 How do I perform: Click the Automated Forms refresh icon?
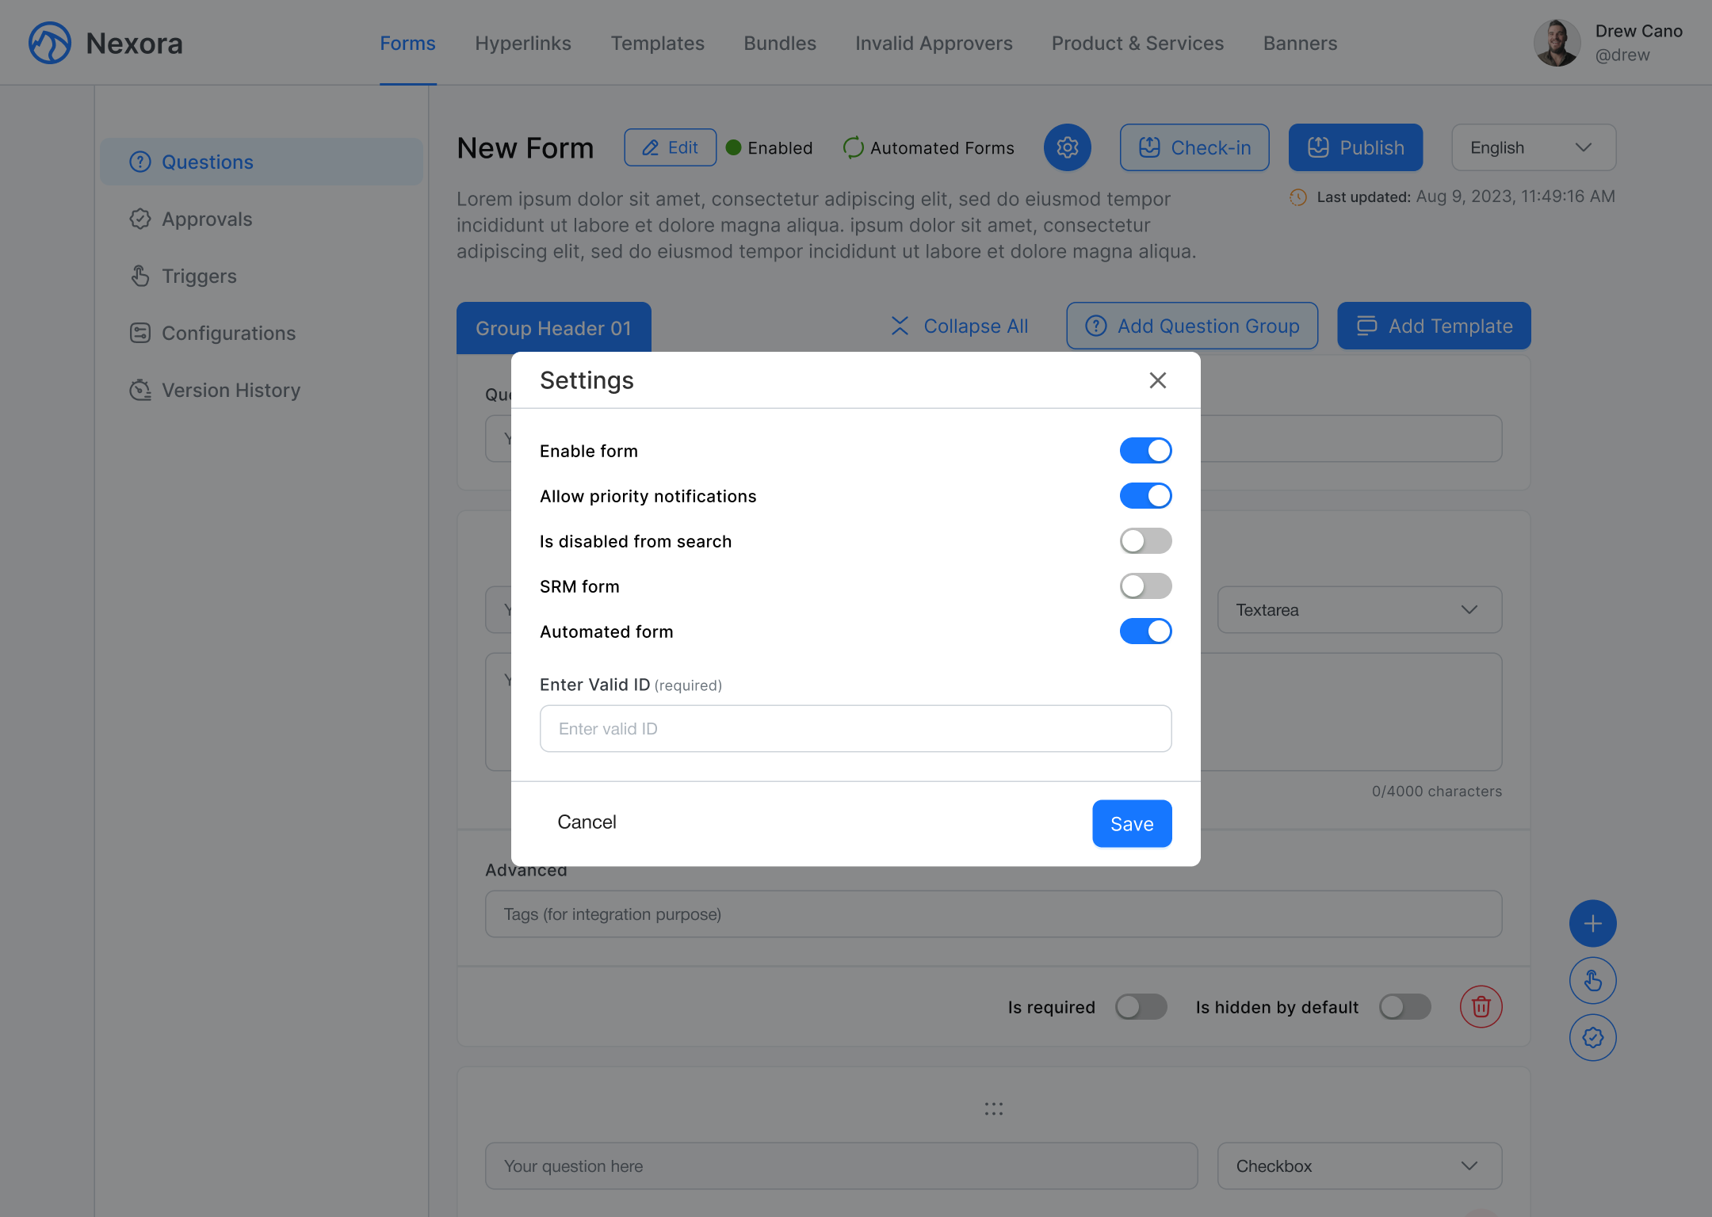[852, 147]
